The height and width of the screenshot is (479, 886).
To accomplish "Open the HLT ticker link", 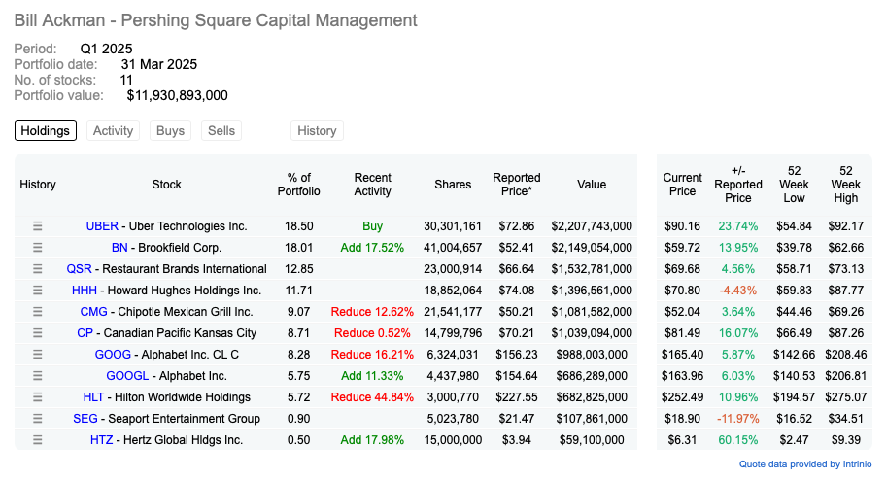I will [x=93, y=397].
